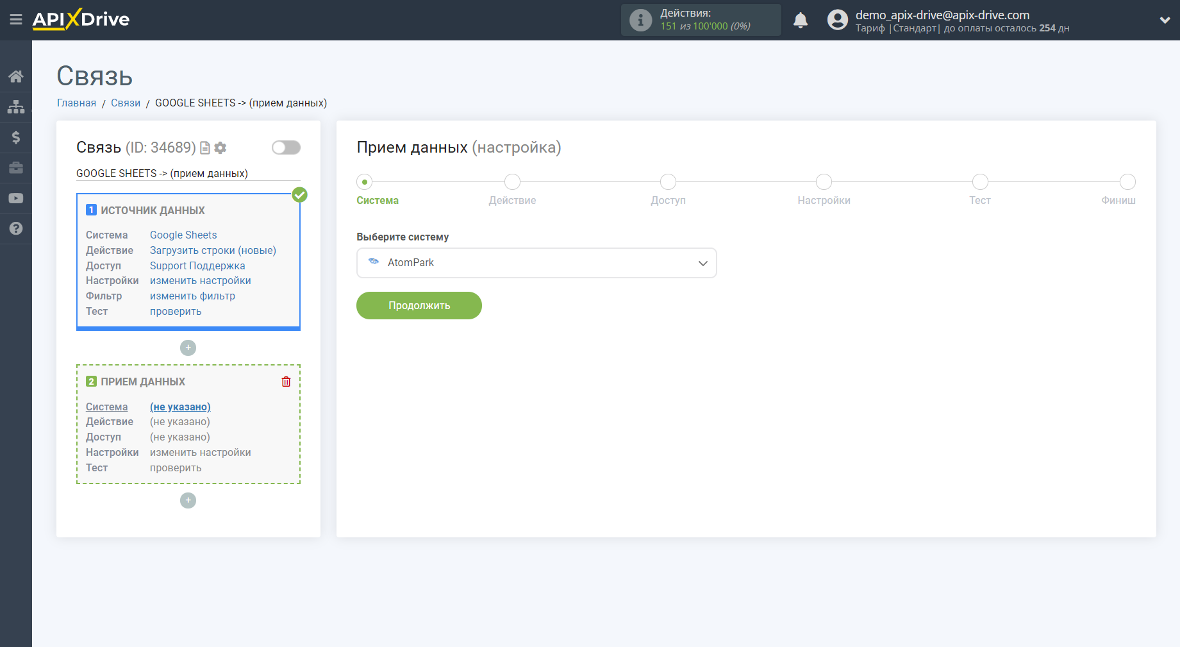Click the account email text
The width and height of the screenshot is (1180, 647).
(942, 15)
